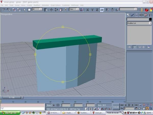Toggle Show End Result in modifier stack
The image size is (153, 115).
135,47
